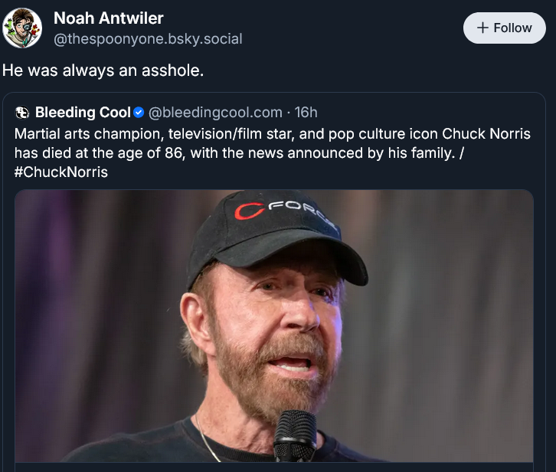Click the blue verified checkmark badge

coord(139,113)
